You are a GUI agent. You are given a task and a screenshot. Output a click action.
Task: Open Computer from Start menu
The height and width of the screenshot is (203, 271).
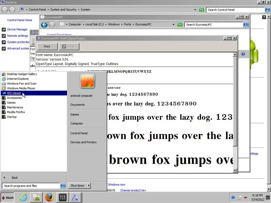76,123
